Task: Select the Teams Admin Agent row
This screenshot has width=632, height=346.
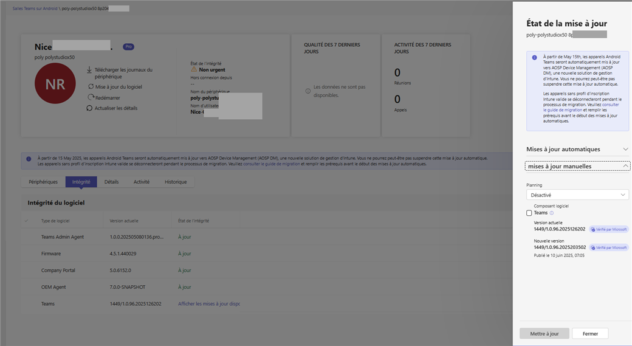Action: (266, 237)
